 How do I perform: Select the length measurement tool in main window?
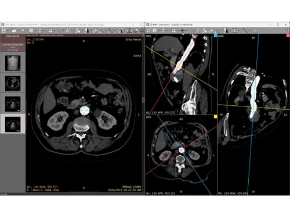click(110, 30)
